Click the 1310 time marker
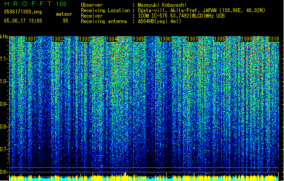Viewport: 284px width, 181px height. [274, 39]
